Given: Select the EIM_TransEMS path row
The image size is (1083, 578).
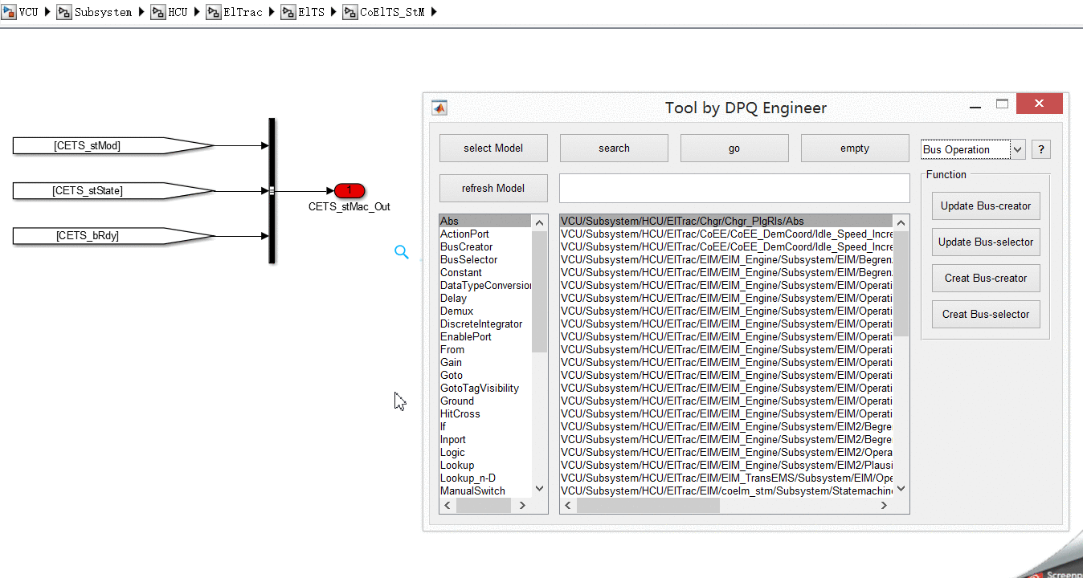Looking at the screenshot, I should [726, 478].
